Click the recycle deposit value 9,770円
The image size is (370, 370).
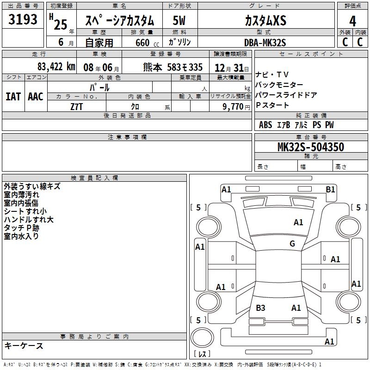tap(236, 106)
